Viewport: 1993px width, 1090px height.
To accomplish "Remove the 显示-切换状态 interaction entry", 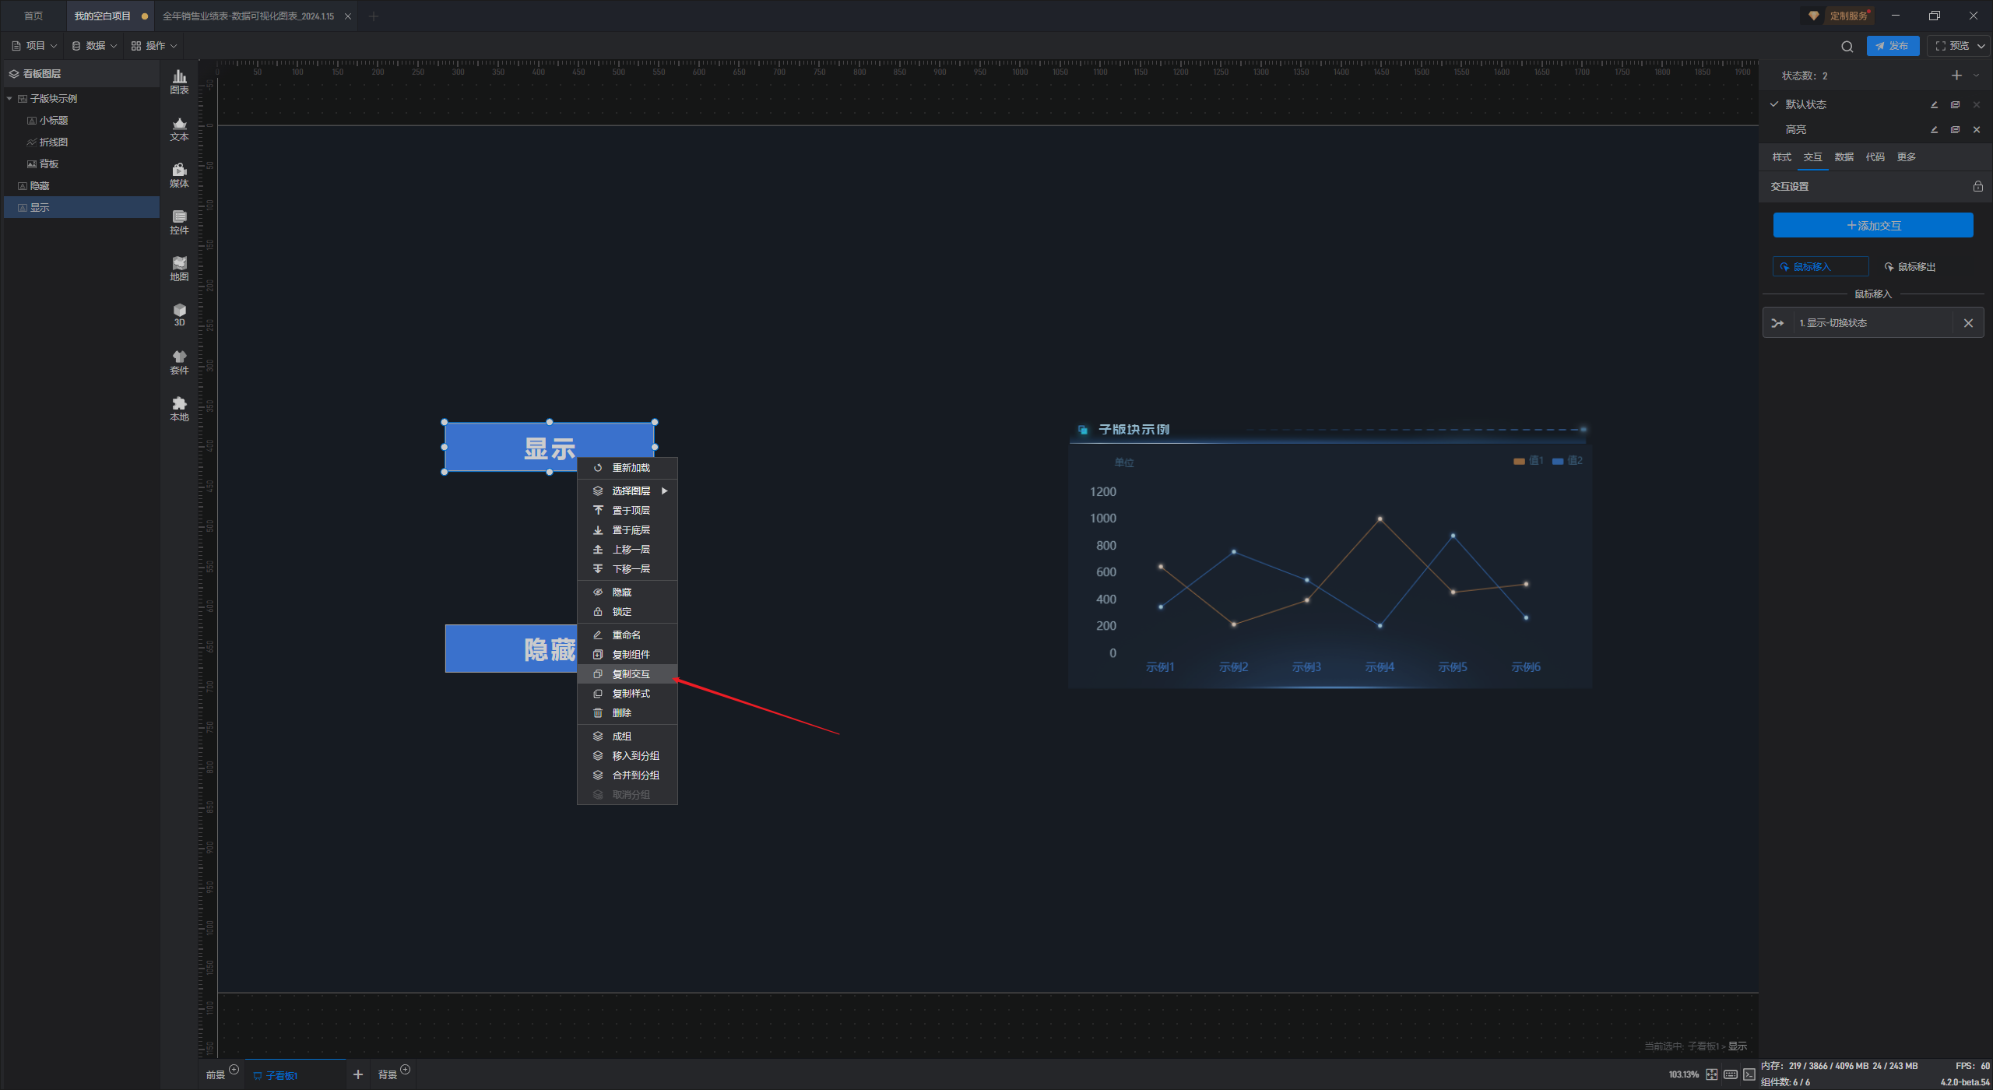I will (x=1968, y=322).
